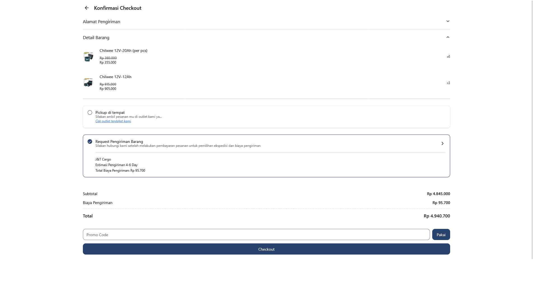This screenshot has height=290, width=533.
Task: Click the x6 quantity label
Action: [x=448, y=57]
